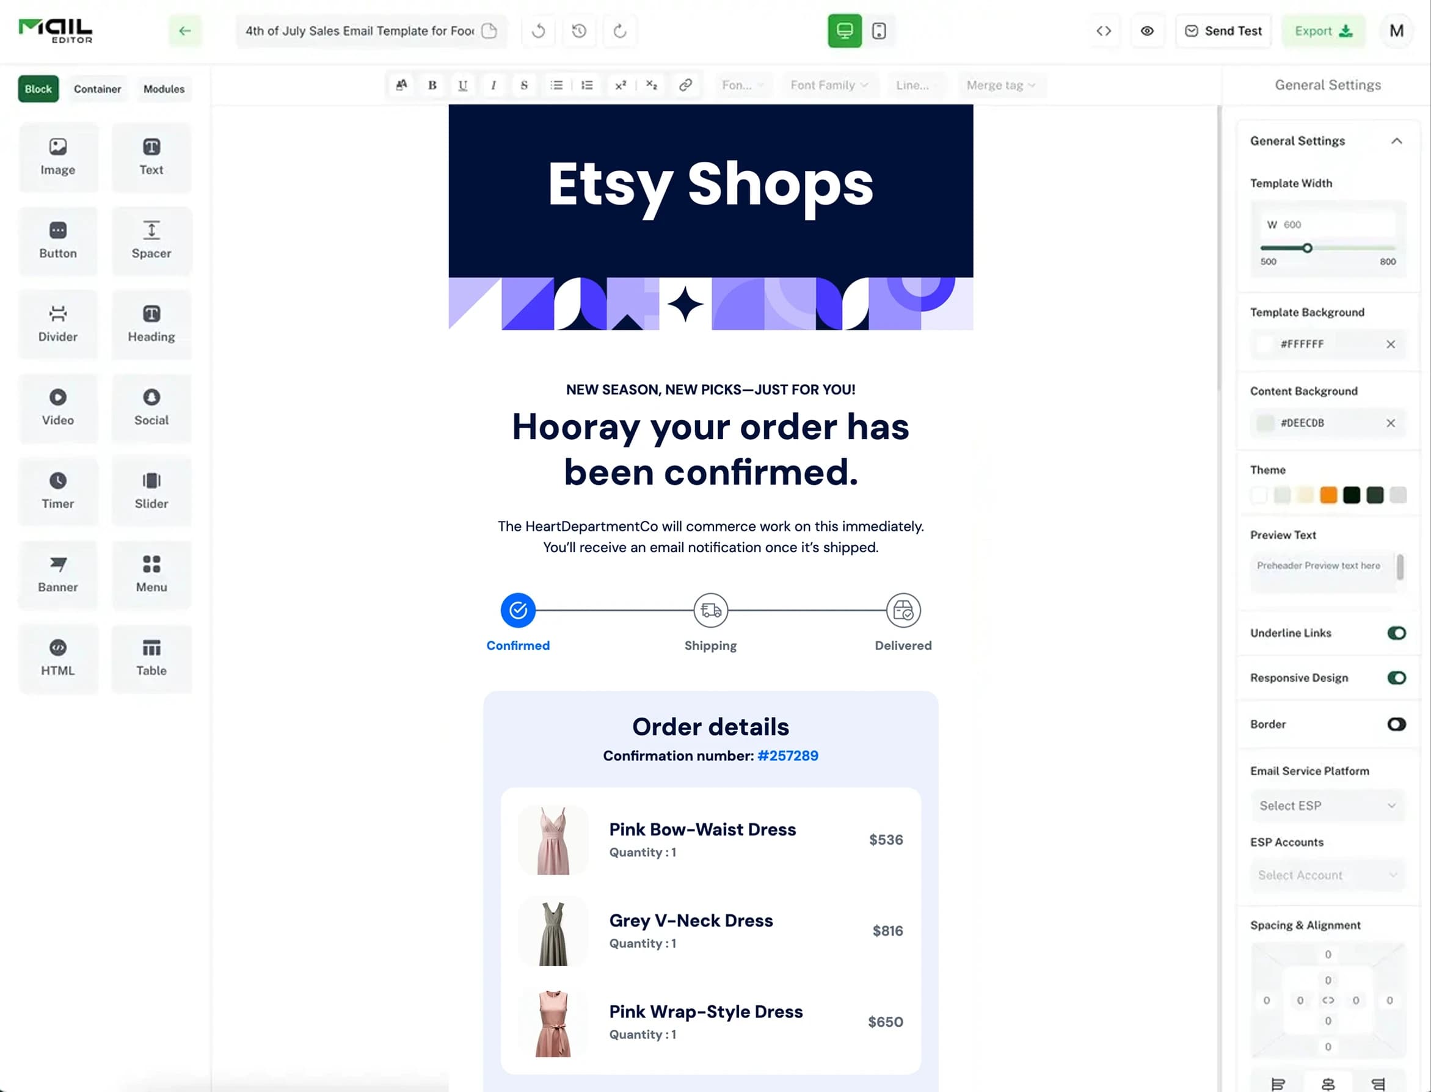Apply strikethrough formatting
1431x1092 pixels.
[524, 85]
